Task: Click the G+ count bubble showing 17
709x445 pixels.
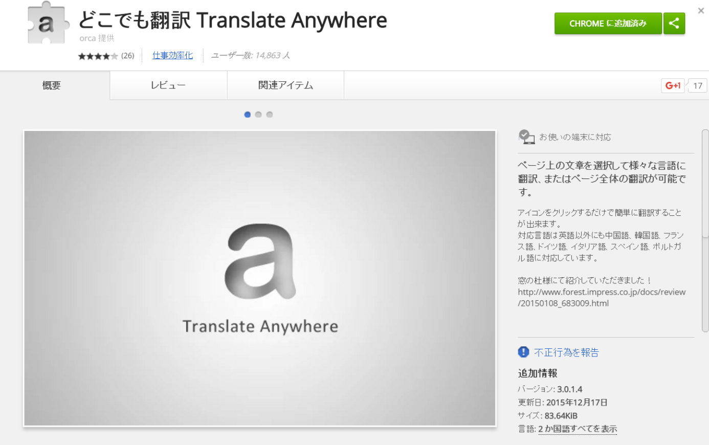Action: click(x=698, y=85)
